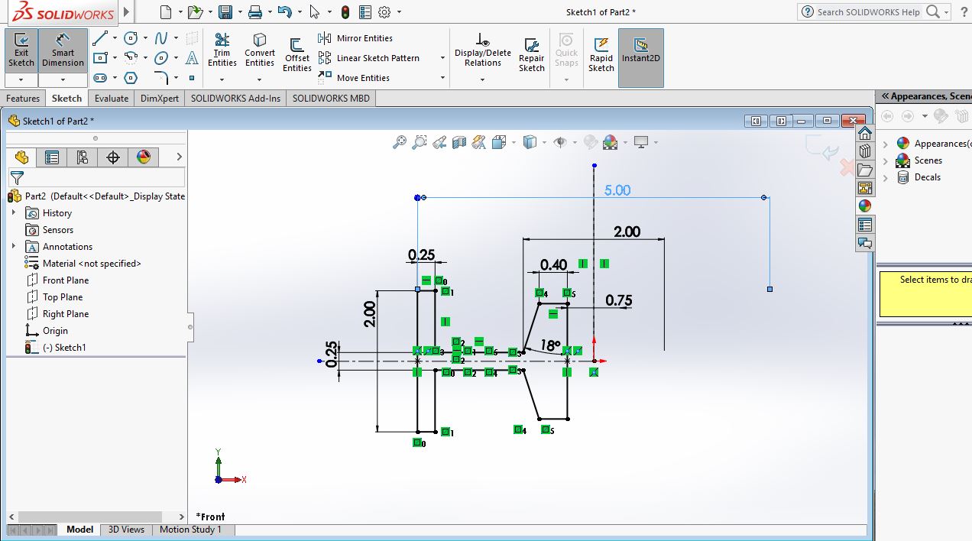Open the File Explorer task pane icon
972x541 pixels.
[865, 169]
